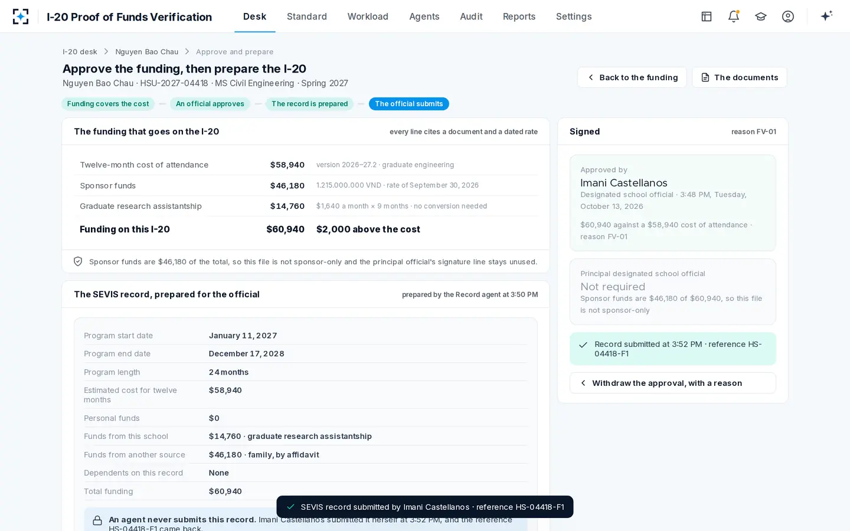Select The official submits step
Screen dimensions: 850x531
click(409, 104)
